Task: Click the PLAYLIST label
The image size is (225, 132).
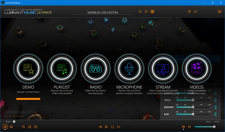Action: 62,87
